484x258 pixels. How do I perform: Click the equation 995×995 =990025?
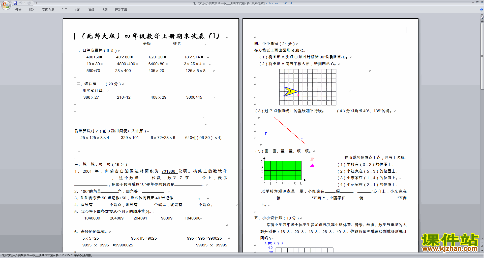[204, 238]
